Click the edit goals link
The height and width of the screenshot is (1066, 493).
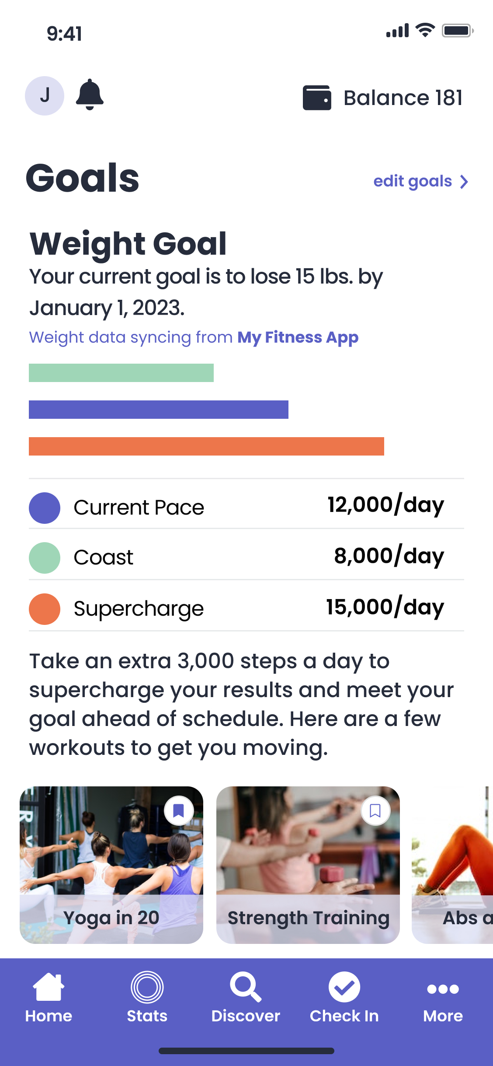pos(413,181)
